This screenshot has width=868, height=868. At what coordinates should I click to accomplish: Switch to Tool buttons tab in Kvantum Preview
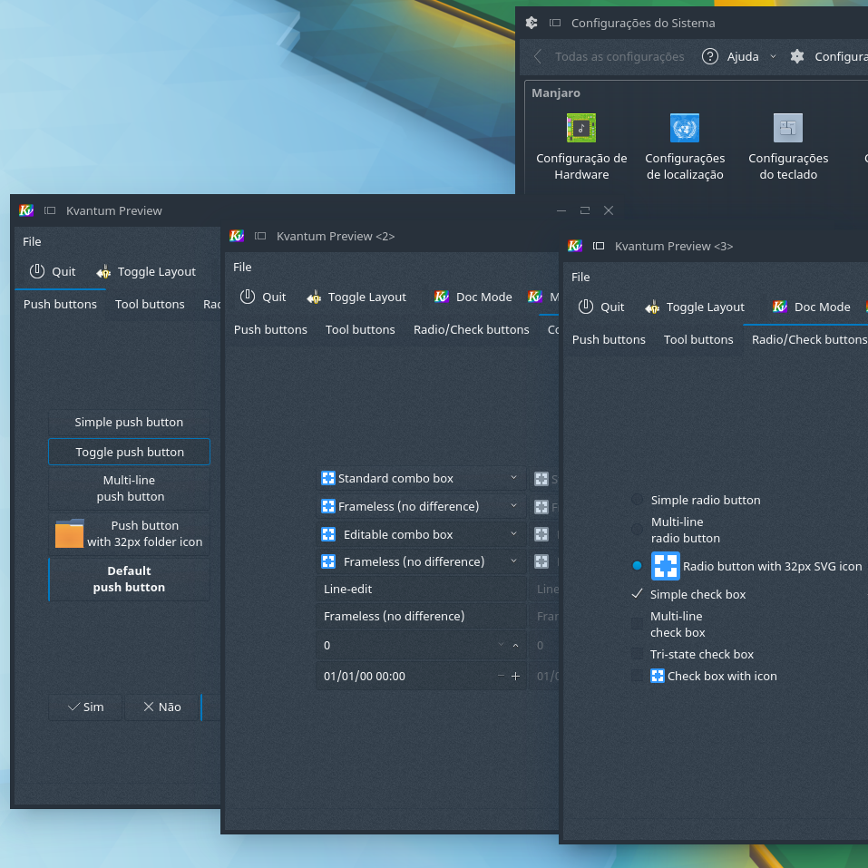tap(150, 304)
